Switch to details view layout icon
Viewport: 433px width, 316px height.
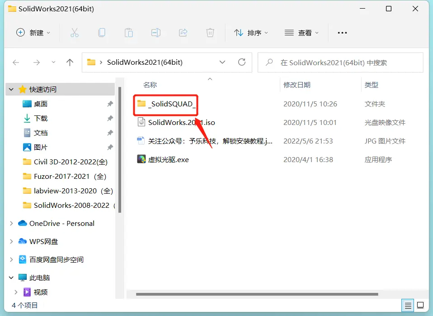point(408,306)
